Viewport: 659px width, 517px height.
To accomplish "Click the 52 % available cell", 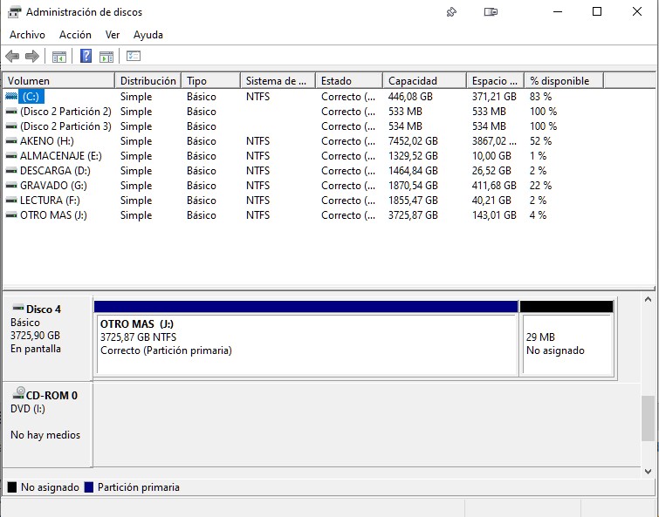I will click(x=540, y=141).
